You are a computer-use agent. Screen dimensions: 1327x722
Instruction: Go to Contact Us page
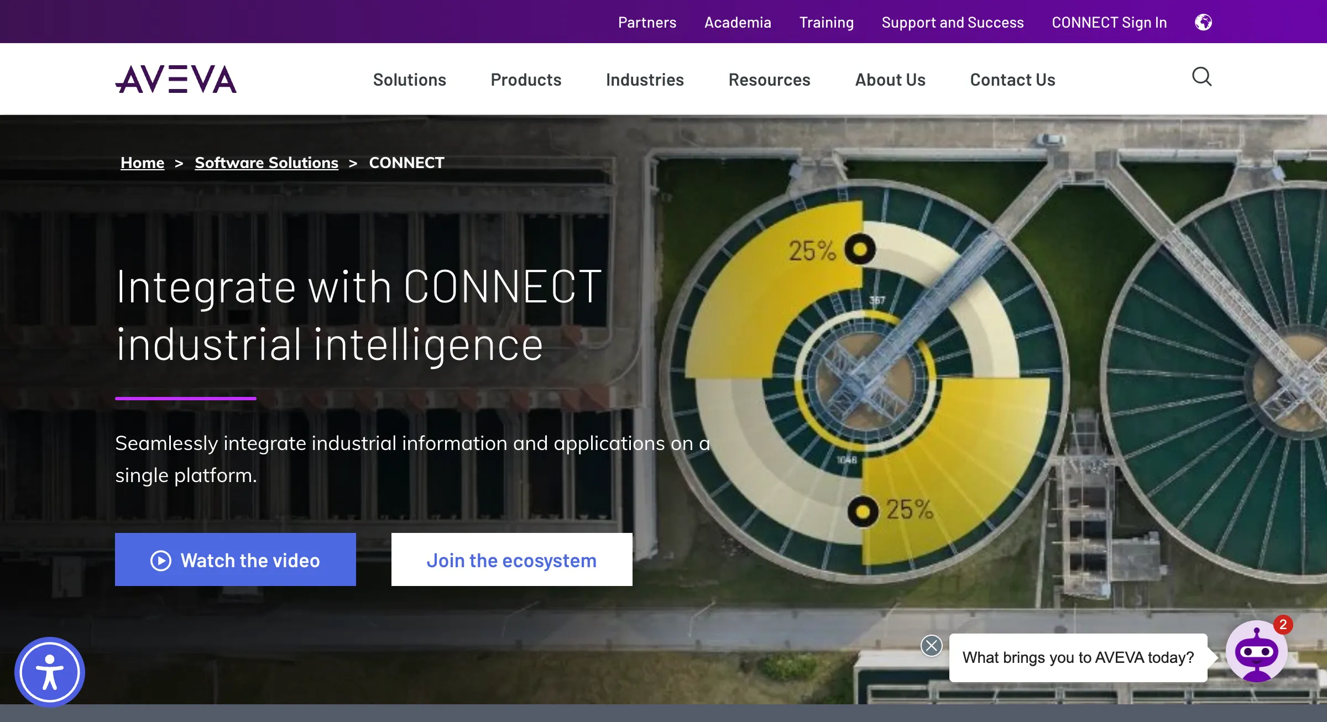coord(1012,80)
